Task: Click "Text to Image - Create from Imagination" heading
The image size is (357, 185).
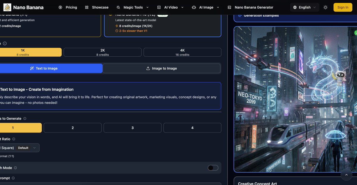Action: pos(37,89)
